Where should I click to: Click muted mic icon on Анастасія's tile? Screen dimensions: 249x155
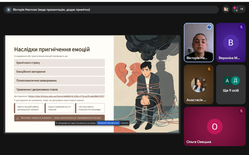pos(209,69)
